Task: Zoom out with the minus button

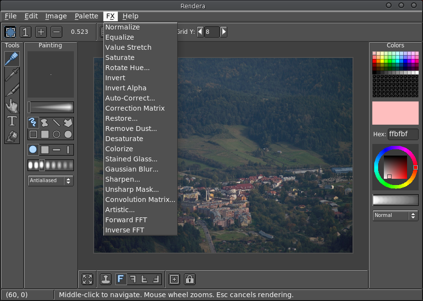Action: point(56,32)
